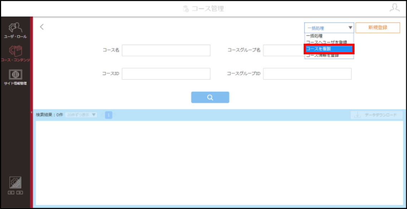Click the コース名 input field

[x=166, y=50]
